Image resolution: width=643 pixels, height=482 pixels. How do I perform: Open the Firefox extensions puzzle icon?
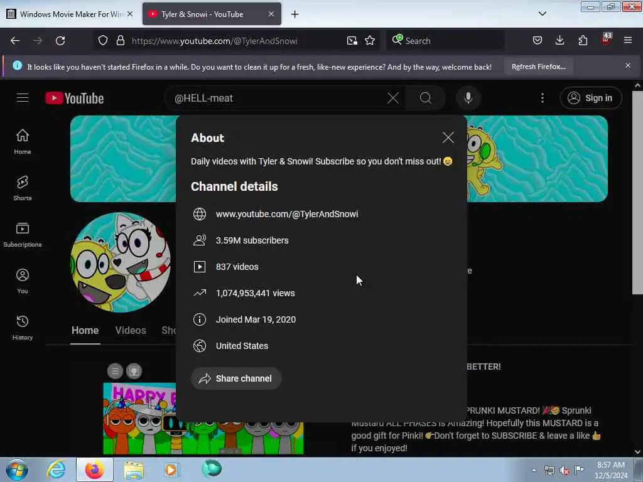coord(583,41)
